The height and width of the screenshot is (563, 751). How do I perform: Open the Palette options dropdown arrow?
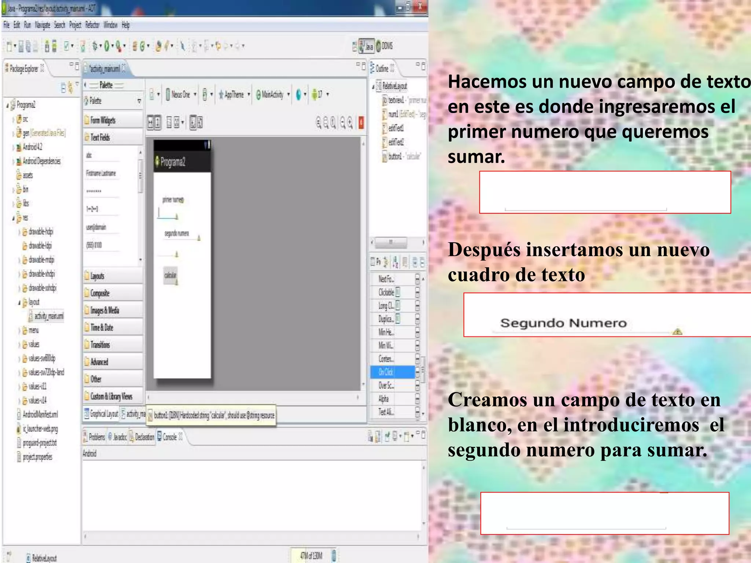tap(139, 101)
